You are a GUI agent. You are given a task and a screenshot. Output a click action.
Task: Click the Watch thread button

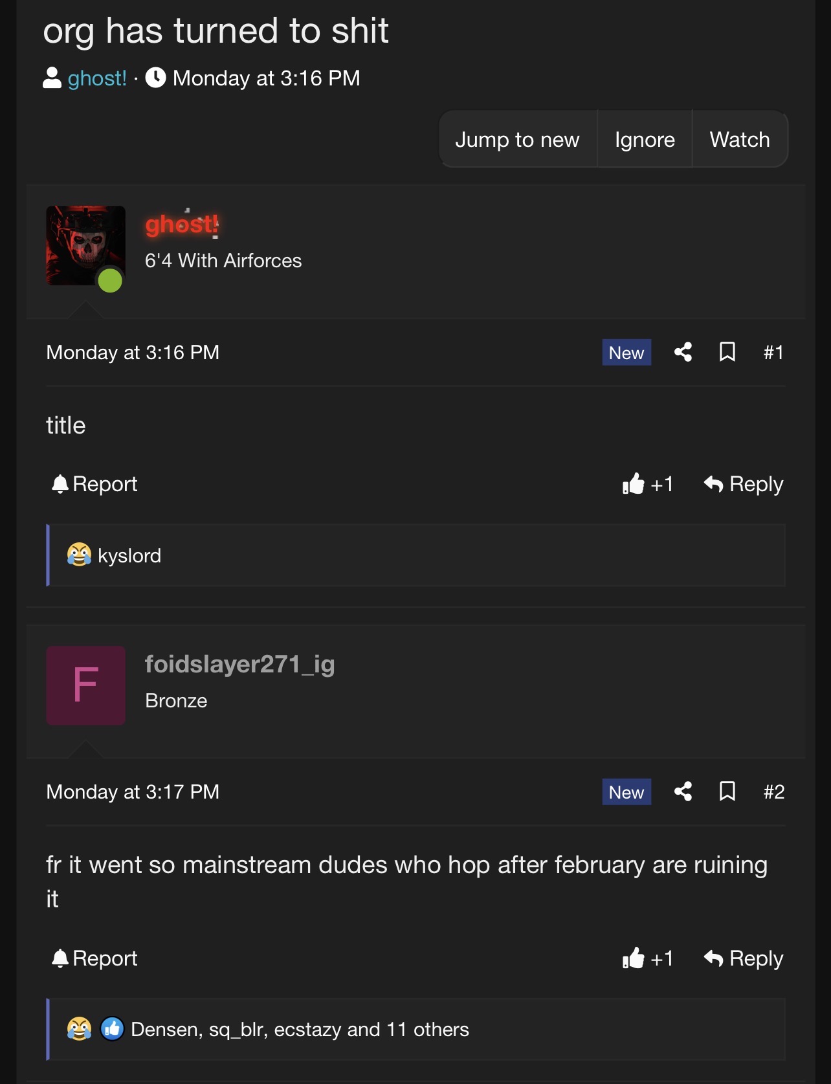739,140
